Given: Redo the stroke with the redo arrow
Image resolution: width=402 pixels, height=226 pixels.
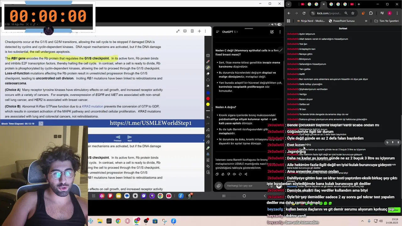Looking at the screenshot, I should [x=208, y=123].
